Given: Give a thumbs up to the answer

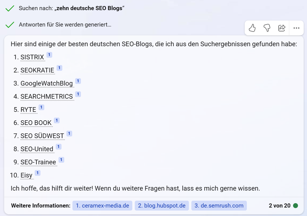Looking at the screenshot, I should click(252, 28).
